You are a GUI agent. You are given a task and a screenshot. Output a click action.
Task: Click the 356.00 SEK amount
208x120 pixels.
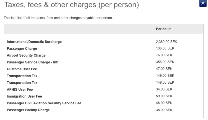point(165,62)
